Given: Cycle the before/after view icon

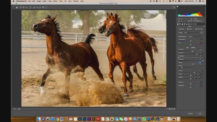Looking at the screenshot, I should point(167,109).
